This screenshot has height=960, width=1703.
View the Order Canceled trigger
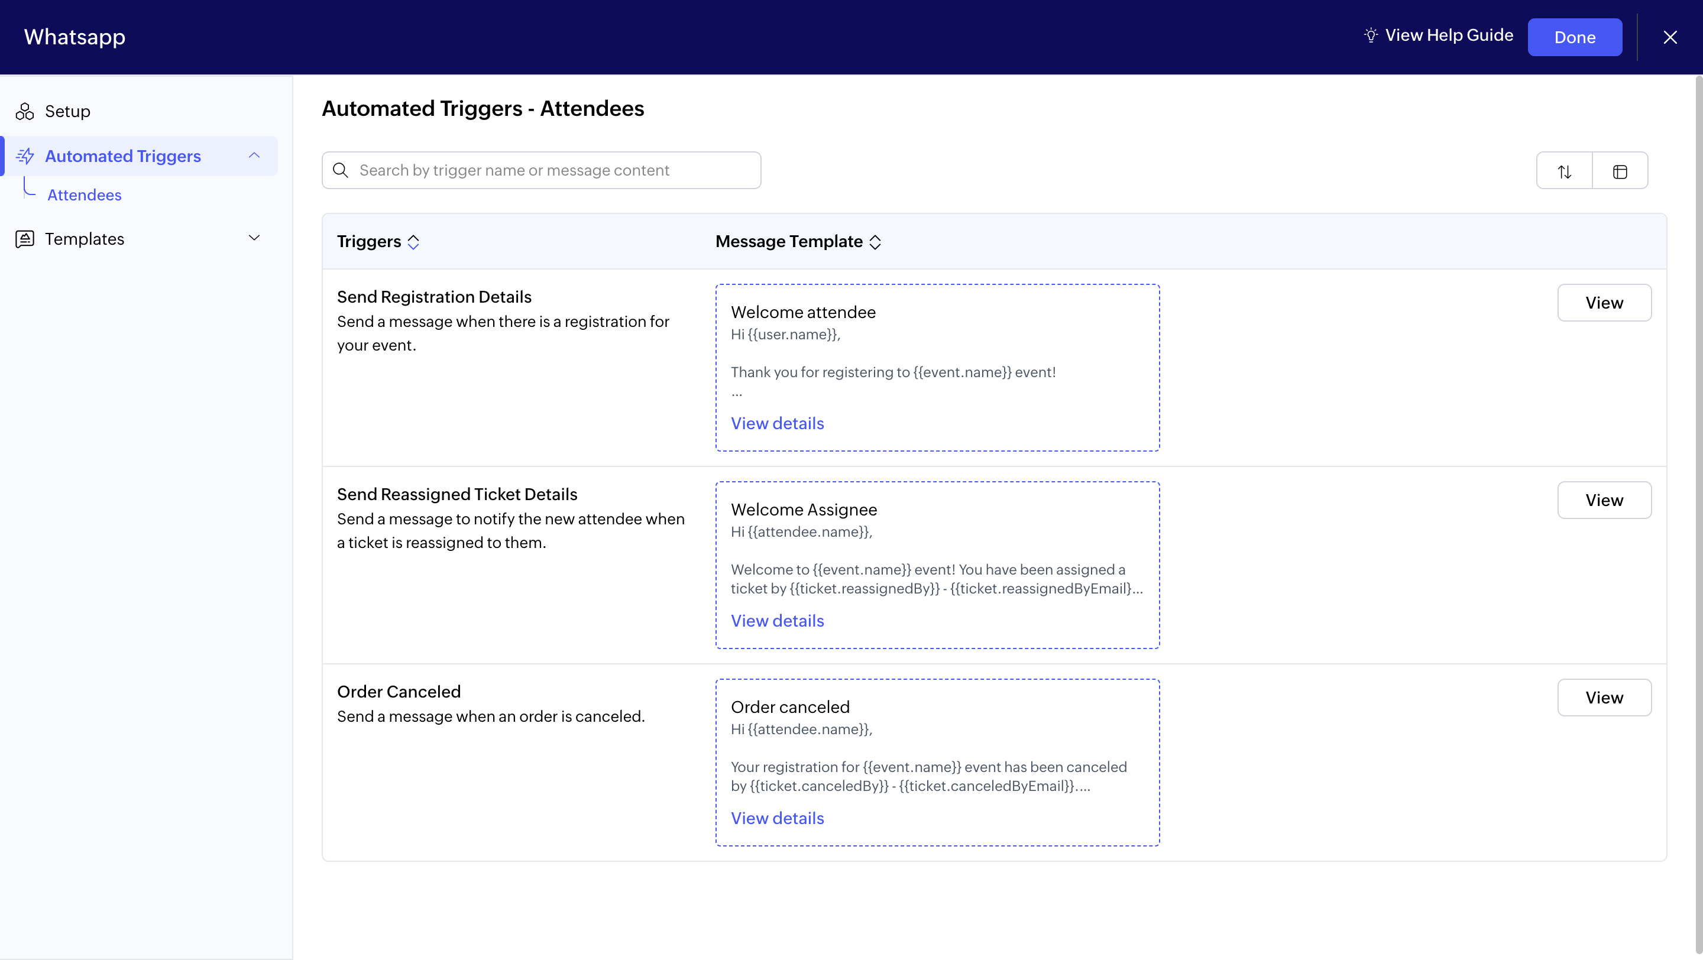[1604, 697]
